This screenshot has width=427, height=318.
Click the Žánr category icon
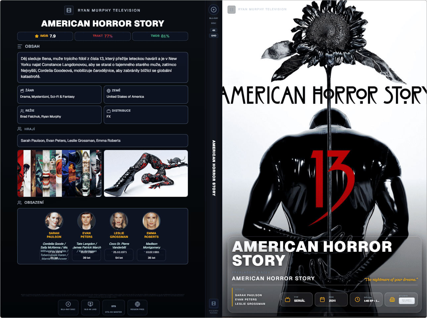point(22,90)
